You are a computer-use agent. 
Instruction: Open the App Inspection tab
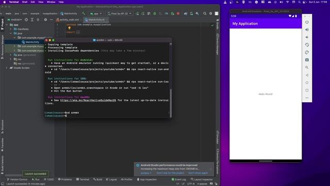[x=146, y=179]
